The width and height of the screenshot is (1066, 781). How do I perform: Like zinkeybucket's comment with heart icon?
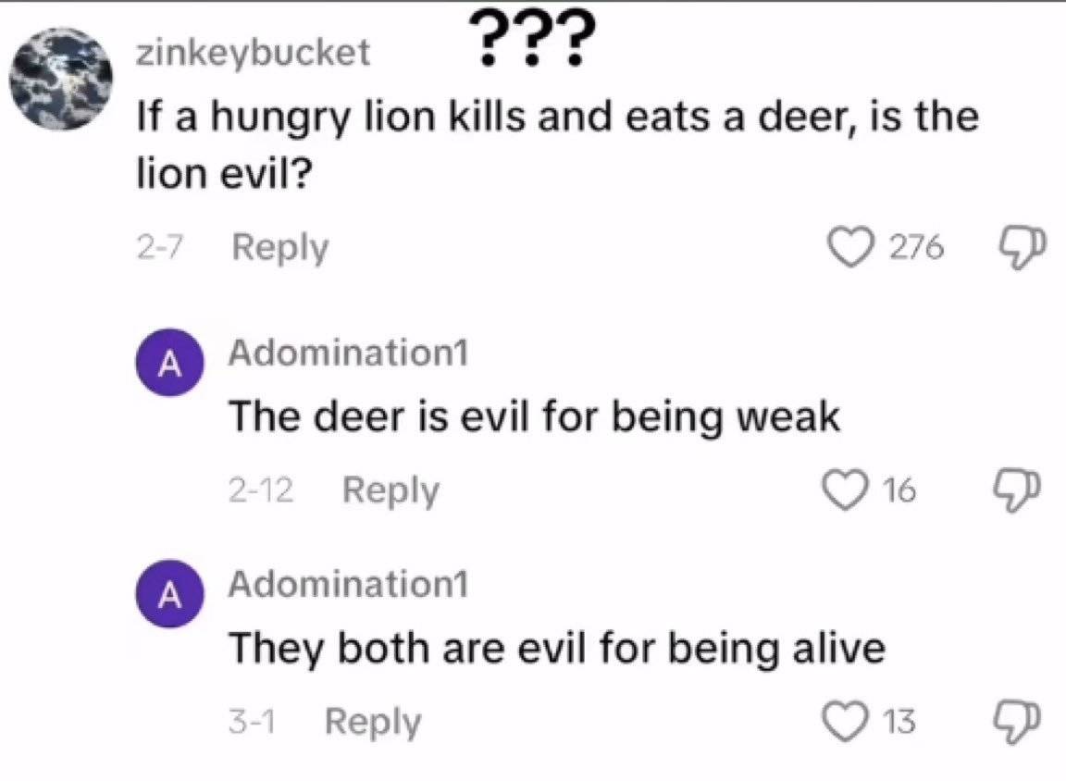coord(851,247)
